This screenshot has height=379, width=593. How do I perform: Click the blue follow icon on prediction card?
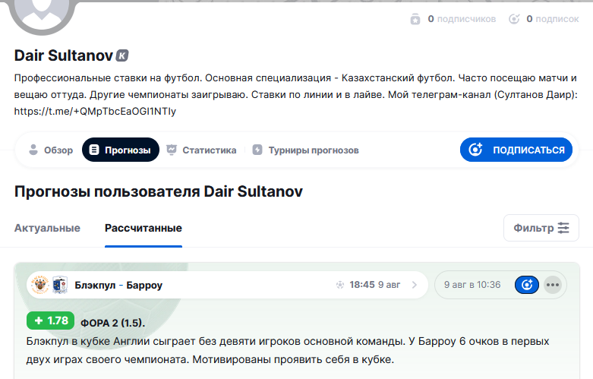pos(527,284)
